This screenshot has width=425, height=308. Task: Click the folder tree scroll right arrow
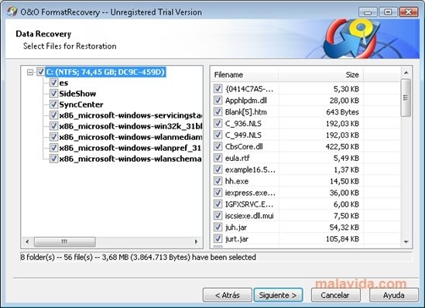[196, 241]
